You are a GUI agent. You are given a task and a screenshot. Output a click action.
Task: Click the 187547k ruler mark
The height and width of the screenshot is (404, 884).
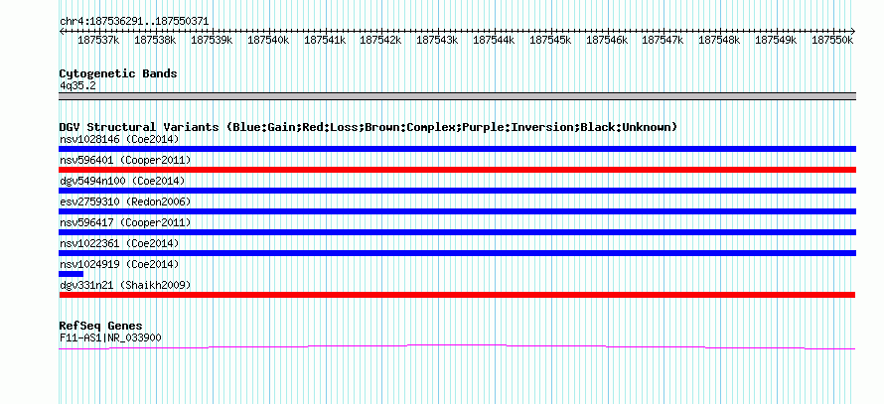tap(663, 40)
